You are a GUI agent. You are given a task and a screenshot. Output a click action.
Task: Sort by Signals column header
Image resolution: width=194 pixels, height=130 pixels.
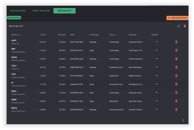click(x=155, y=35)
